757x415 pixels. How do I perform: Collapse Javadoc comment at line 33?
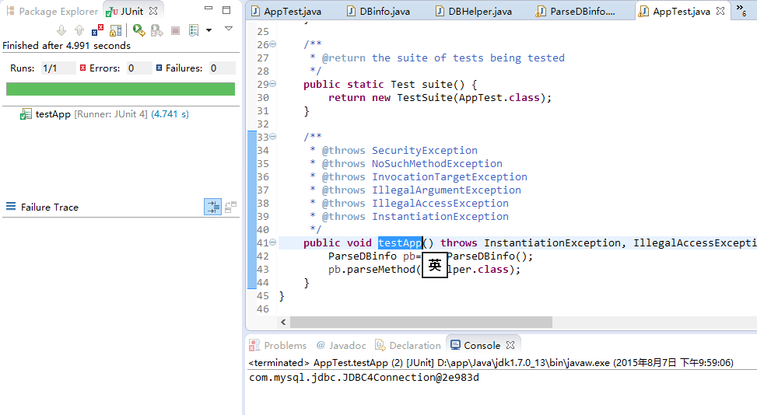[x=273, y=137]
